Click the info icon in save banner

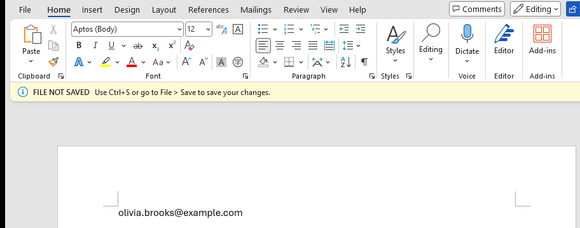click(22, 92)
